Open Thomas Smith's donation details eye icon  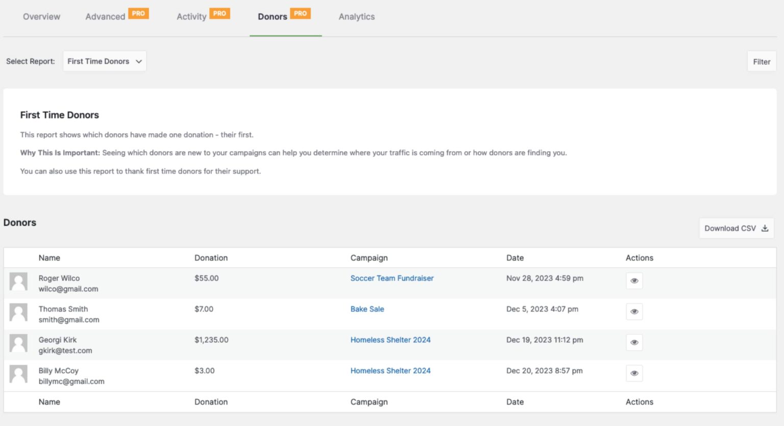(x=634, y=311)
